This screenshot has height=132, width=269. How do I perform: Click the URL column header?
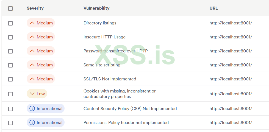[x=213, y=8]
